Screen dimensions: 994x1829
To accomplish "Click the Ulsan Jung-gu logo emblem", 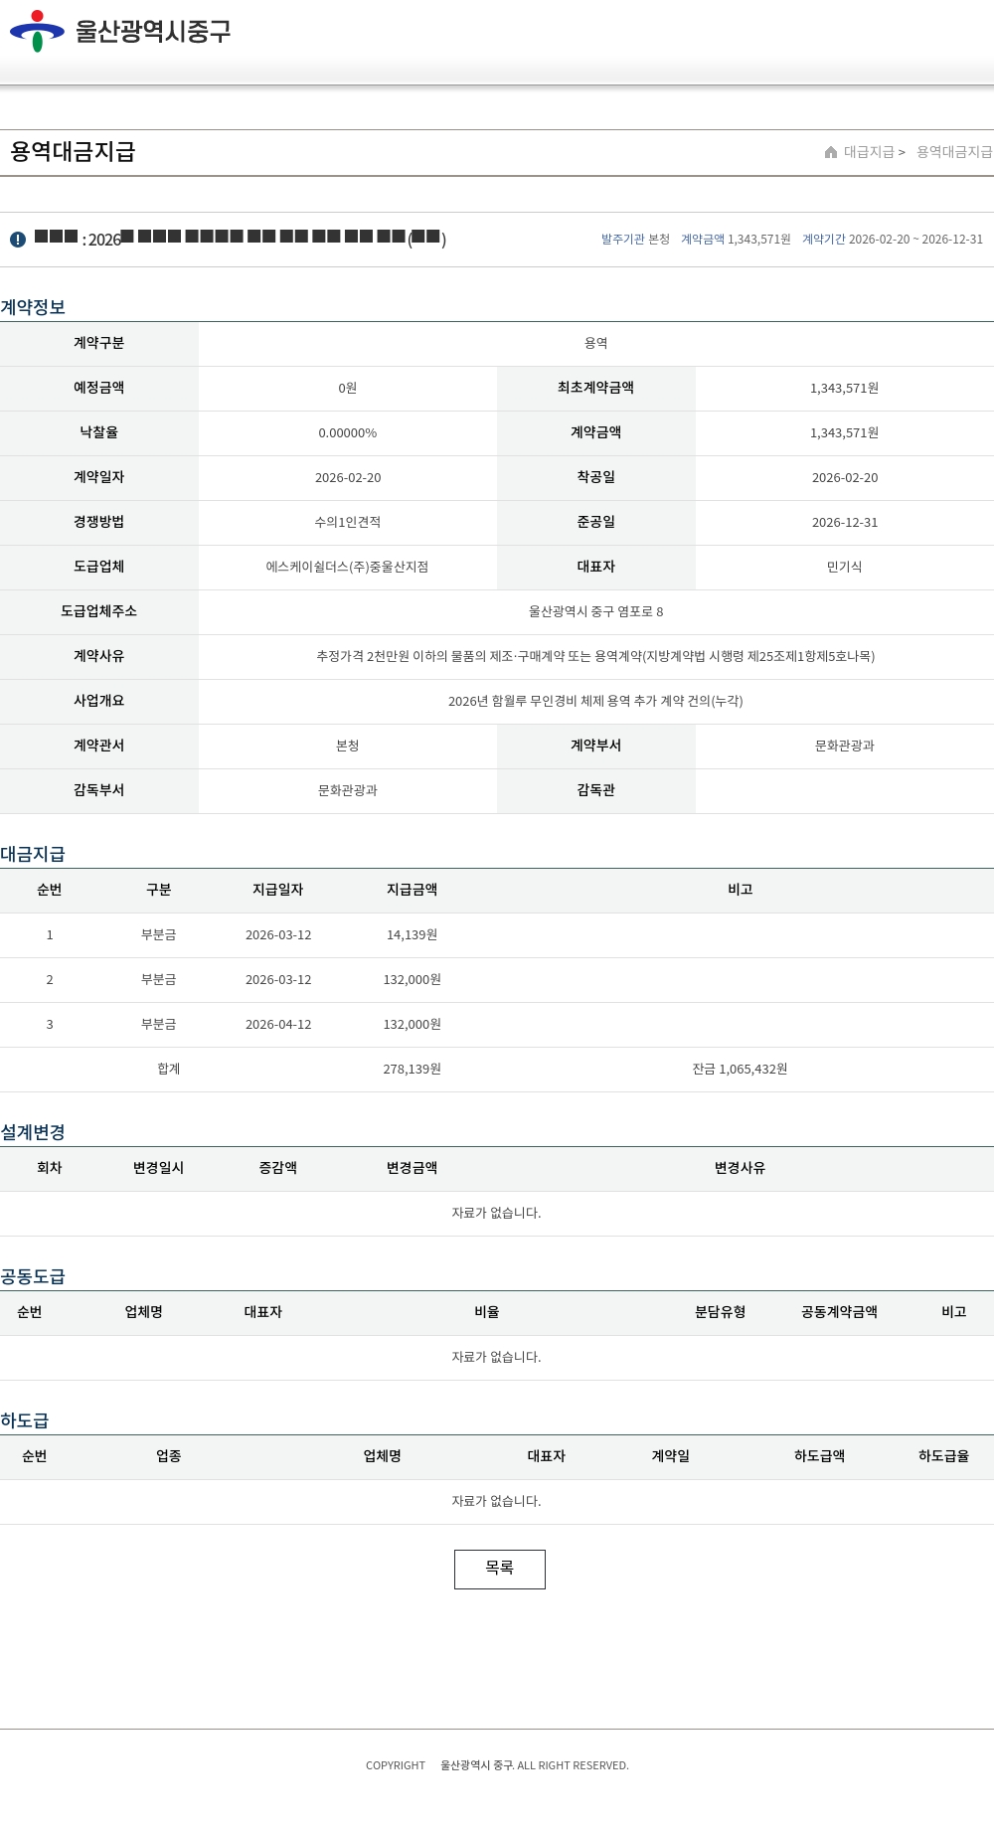I will pos(37,31).
